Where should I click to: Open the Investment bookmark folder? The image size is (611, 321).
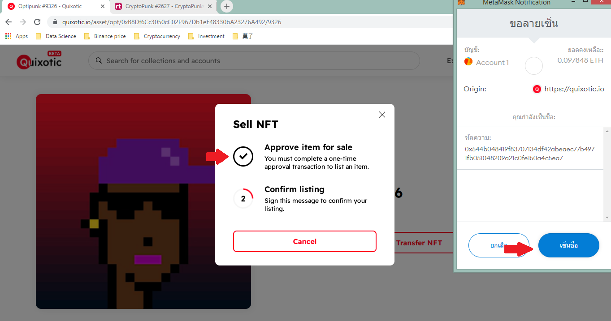(207, 36)
